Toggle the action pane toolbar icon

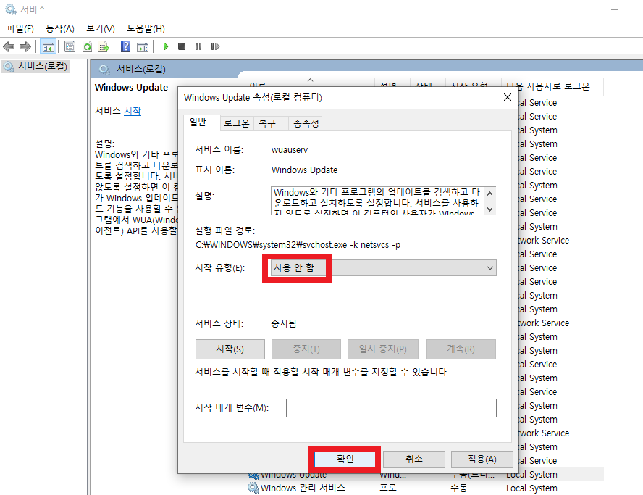click(143, 47)
